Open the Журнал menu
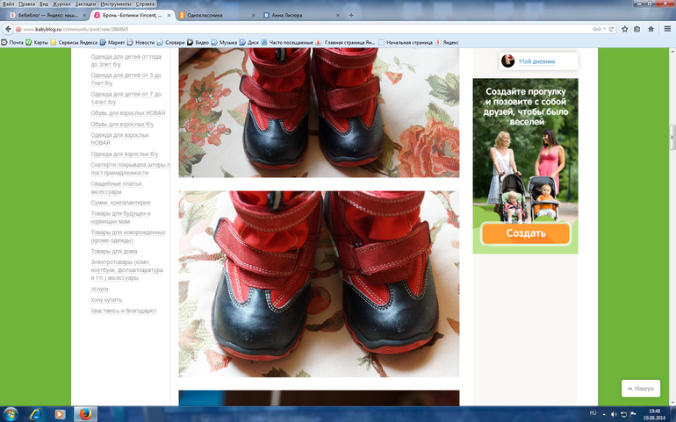676x422 pixels. [x=61, y=4]
